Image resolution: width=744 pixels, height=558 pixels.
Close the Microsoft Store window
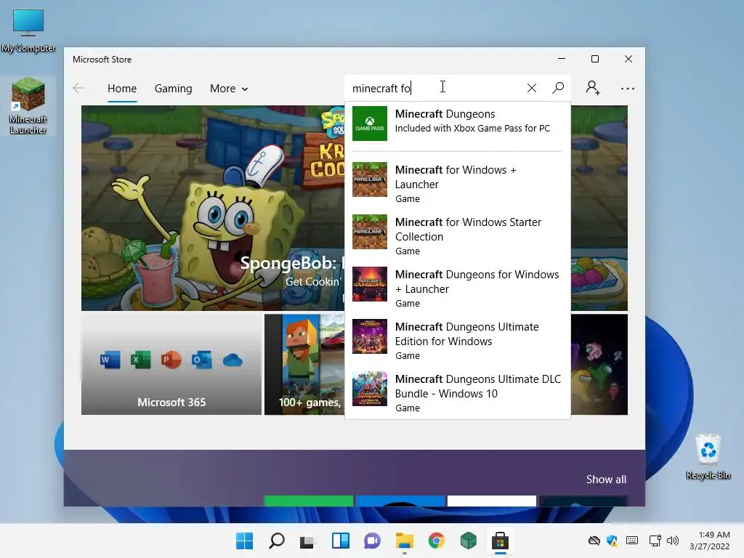(x=628, y=59)
